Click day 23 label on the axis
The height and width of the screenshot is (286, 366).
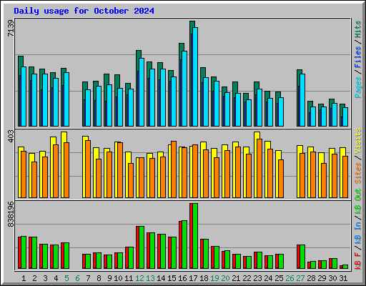[x=257, y=278]
